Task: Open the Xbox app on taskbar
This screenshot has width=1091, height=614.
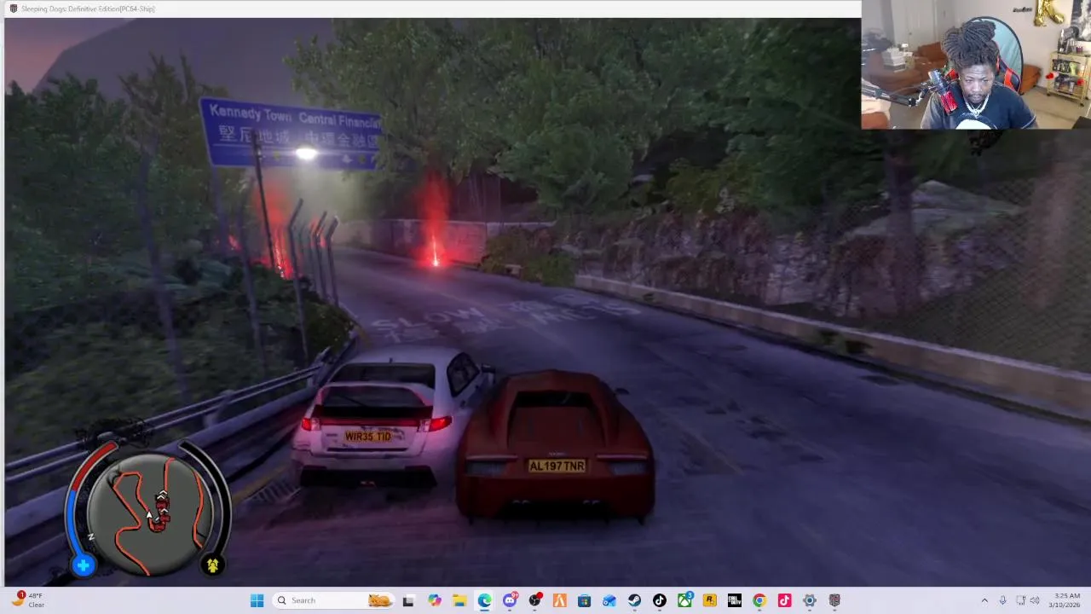Action: pyautogui.click(x=684, y=600)
